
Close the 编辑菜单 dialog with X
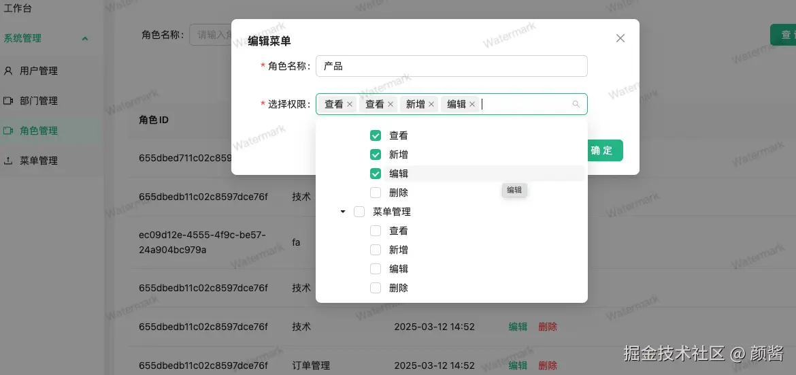620,38
